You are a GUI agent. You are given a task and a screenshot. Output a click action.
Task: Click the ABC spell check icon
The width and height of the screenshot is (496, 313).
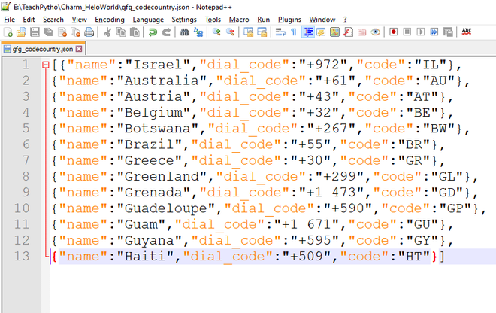tap(467, 32)
